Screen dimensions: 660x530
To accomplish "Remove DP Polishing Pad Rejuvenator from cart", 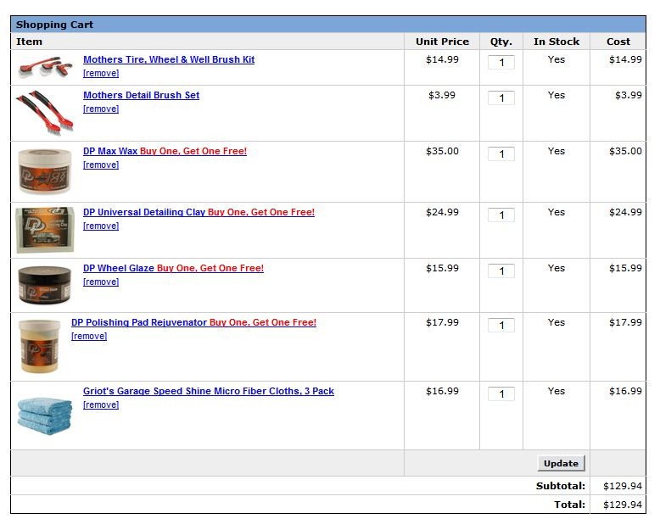I will [89, 336].
